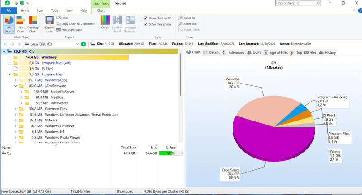Screen dimensions: 362x195
Task: Switch to Age of Files tab
Action: 276,52
